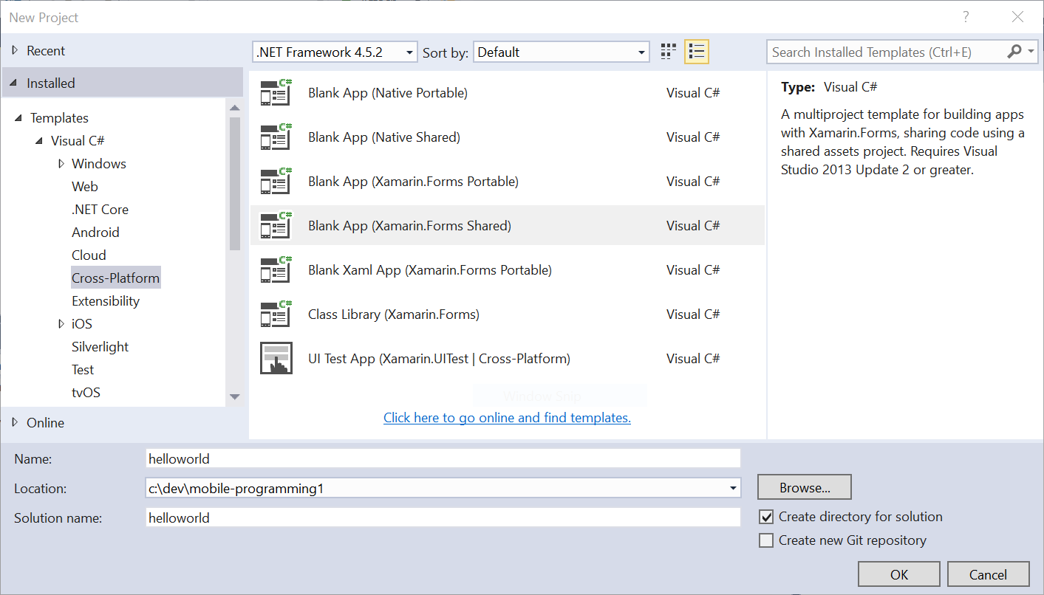The width and height of the screenshot is (1044, 595).
Task: Expand the Online section
Action: pos(15,423)
